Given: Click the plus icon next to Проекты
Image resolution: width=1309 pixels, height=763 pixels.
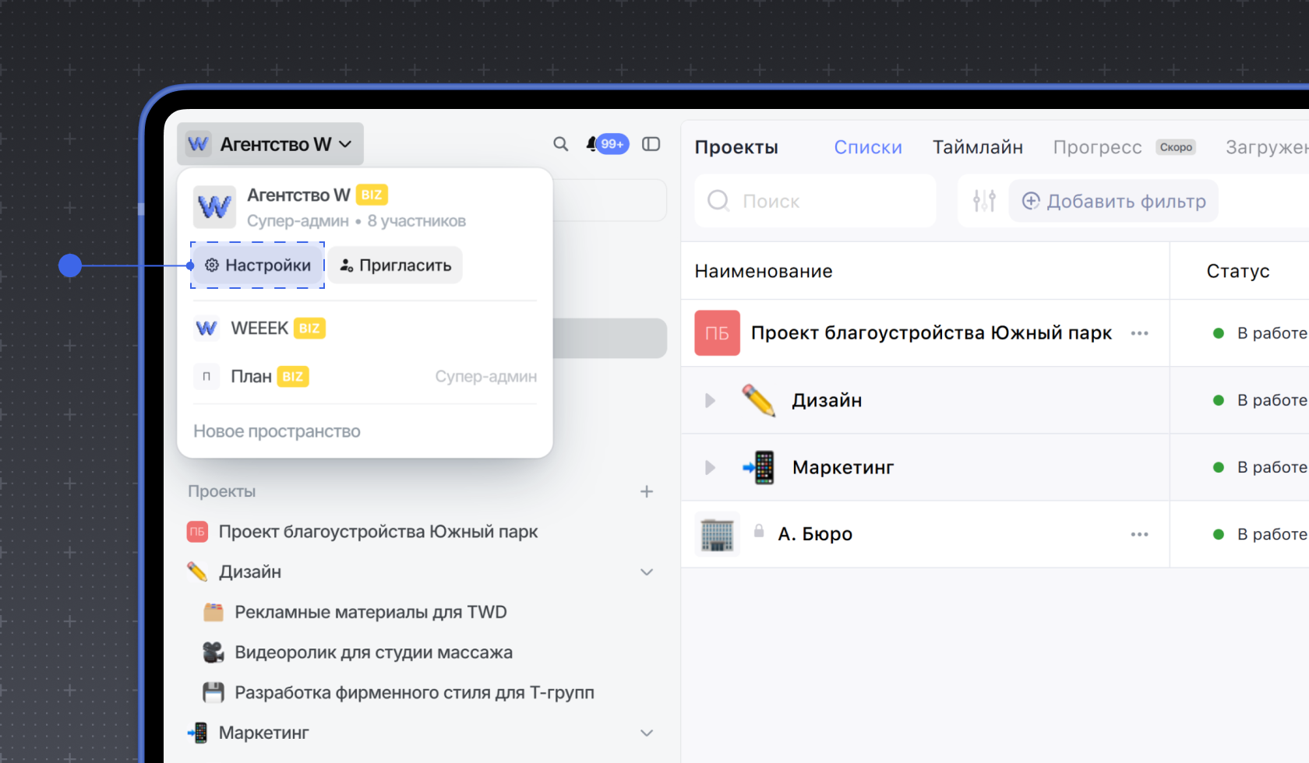Looking at the screenshot, I should click(646, 491).
